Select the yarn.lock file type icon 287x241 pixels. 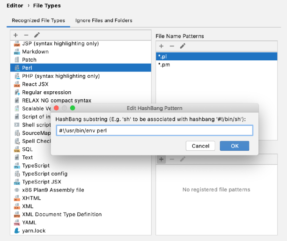(17, 231)
